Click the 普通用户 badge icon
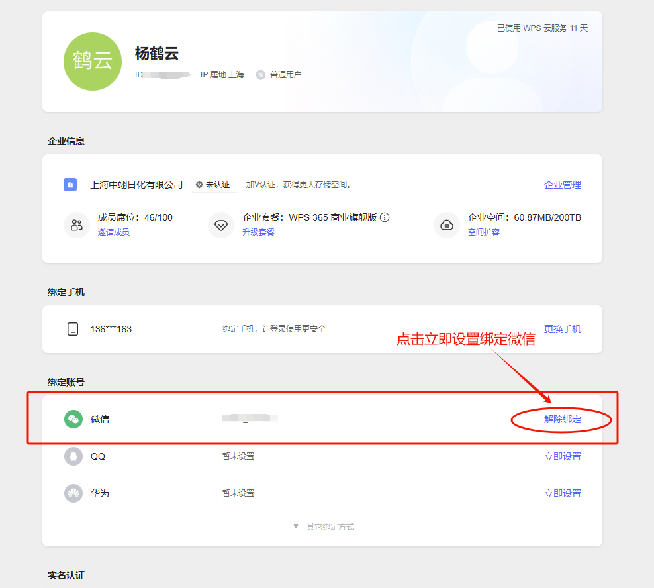The width and height of the screenshot is (654, 588). (261, 75)
